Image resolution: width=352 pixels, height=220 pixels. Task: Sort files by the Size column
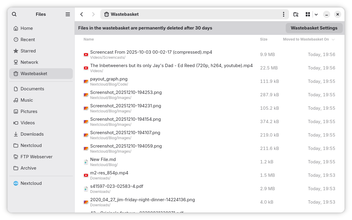[x=264, y=39]
